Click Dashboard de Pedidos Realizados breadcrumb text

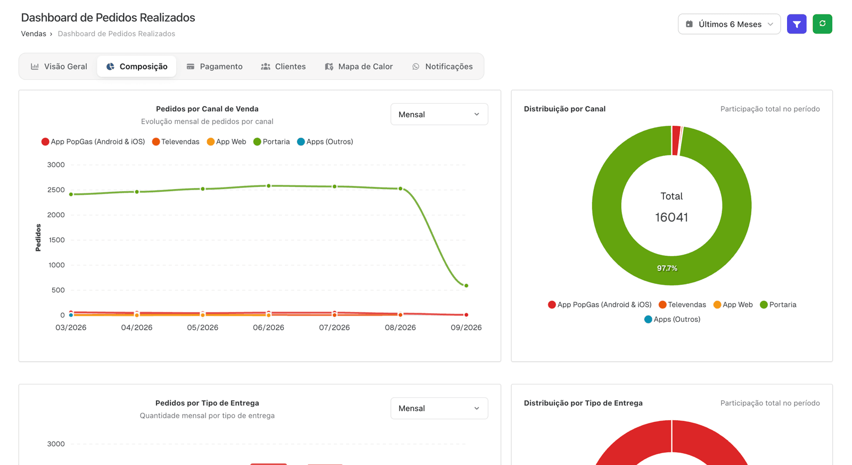116,34
